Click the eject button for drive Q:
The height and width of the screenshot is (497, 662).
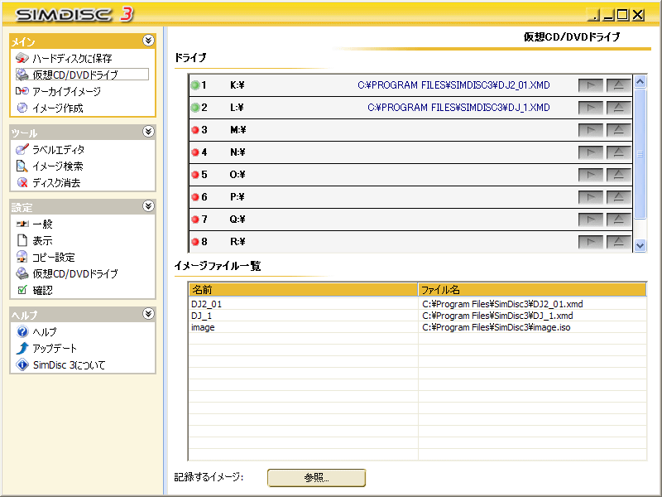[618, 220]
